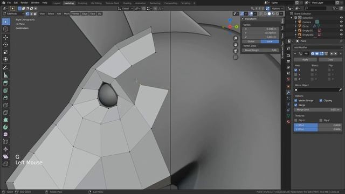Switch perspective/orthographic with the grid icon
The height and width of the screenshot is (194, 345).
pyautogui.click(x=236, y=58)
